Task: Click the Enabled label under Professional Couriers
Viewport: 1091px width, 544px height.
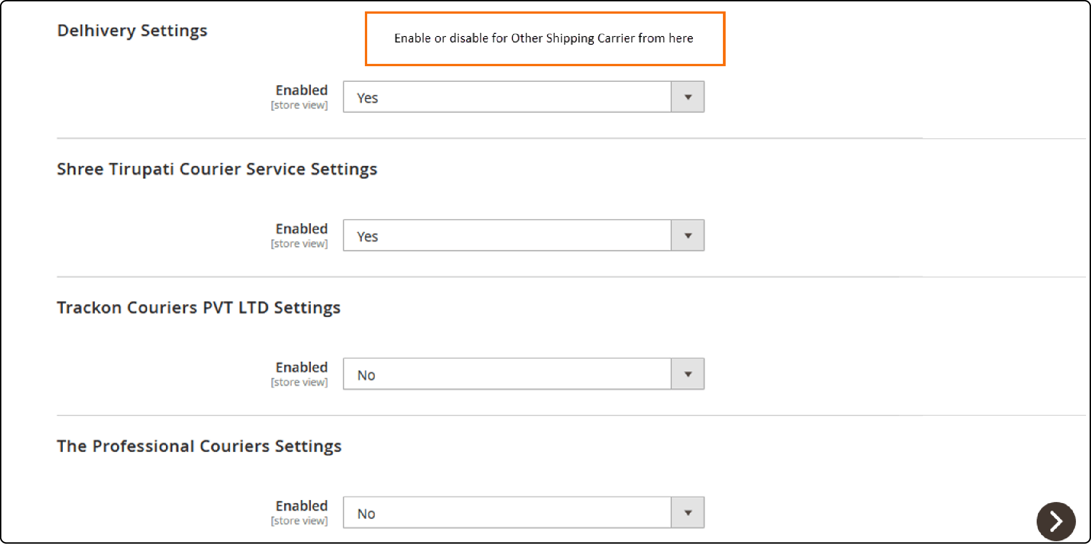Action: click(301, 506)
